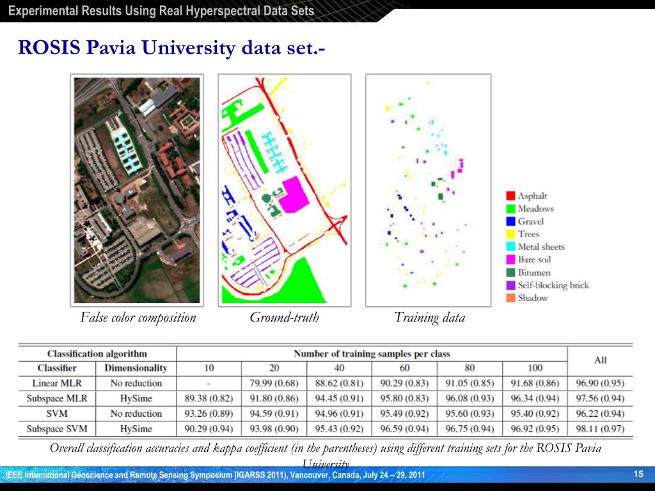This screenshot has height=491, width=655.
Task: Click the cell '97.56 (0.94)'
Action: point(600,398)
